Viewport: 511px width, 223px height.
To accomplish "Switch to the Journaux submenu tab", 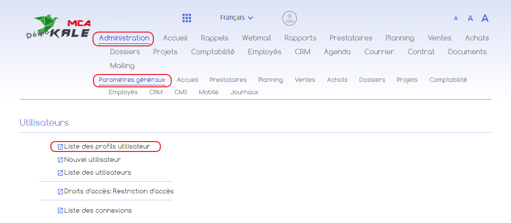I will pos(244,92).
